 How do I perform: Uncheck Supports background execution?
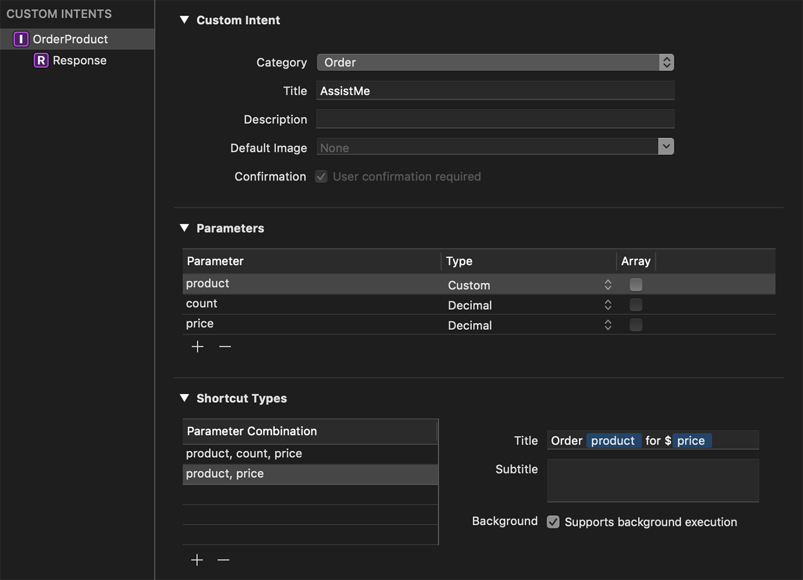click(553, 521)
